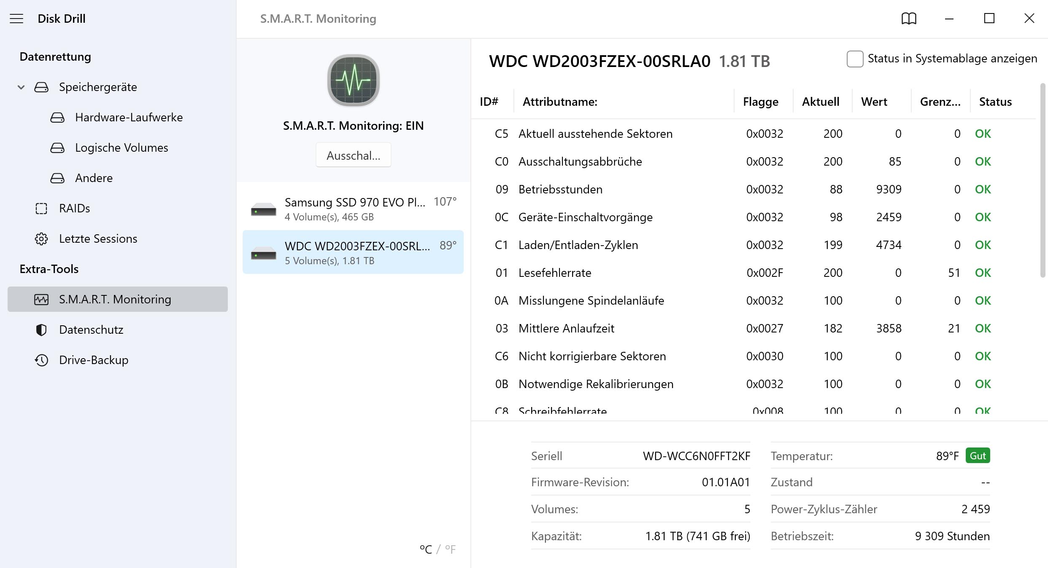Sort table by Grenz... column header
Viewport: 1048px width, 568px height.
[940, 102]
